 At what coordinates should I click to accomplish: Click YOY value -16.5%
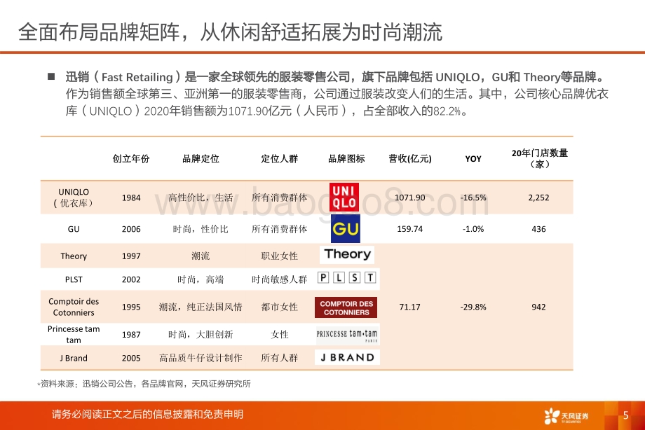pos(473,197)
